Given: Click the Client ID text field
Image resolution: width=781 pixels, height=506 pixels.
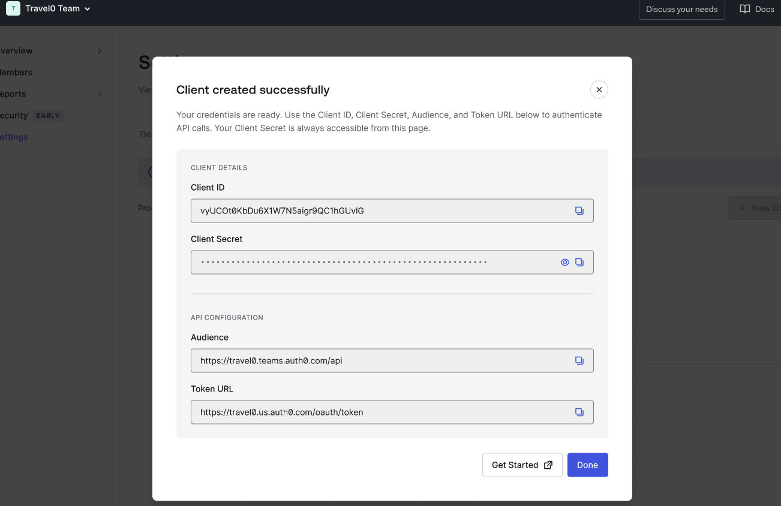Looking at the screenshot, I should 392,211.
